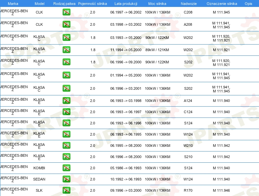
Task: Select the C124 body code cell
Action: tap(188, 112)
